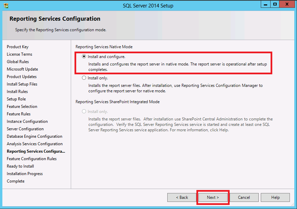This screenshot has width=297, height=209.
Task: Click the Microsoft Update step
Action: 22,69
